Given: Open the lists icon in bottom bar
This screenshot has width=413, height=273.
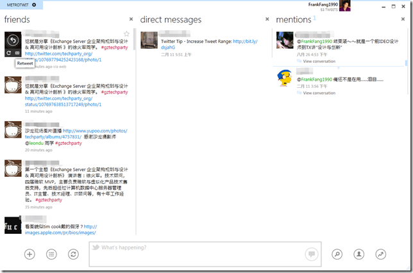Looking at the screenshot, I should (x=51, y=254).
